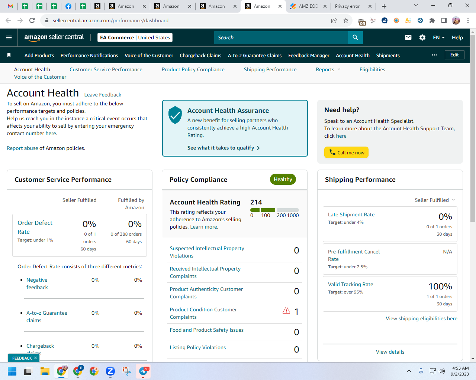Open the Shipping Performance sub-navigation tab
476x380 pixels.
click(x=270, y=69)
